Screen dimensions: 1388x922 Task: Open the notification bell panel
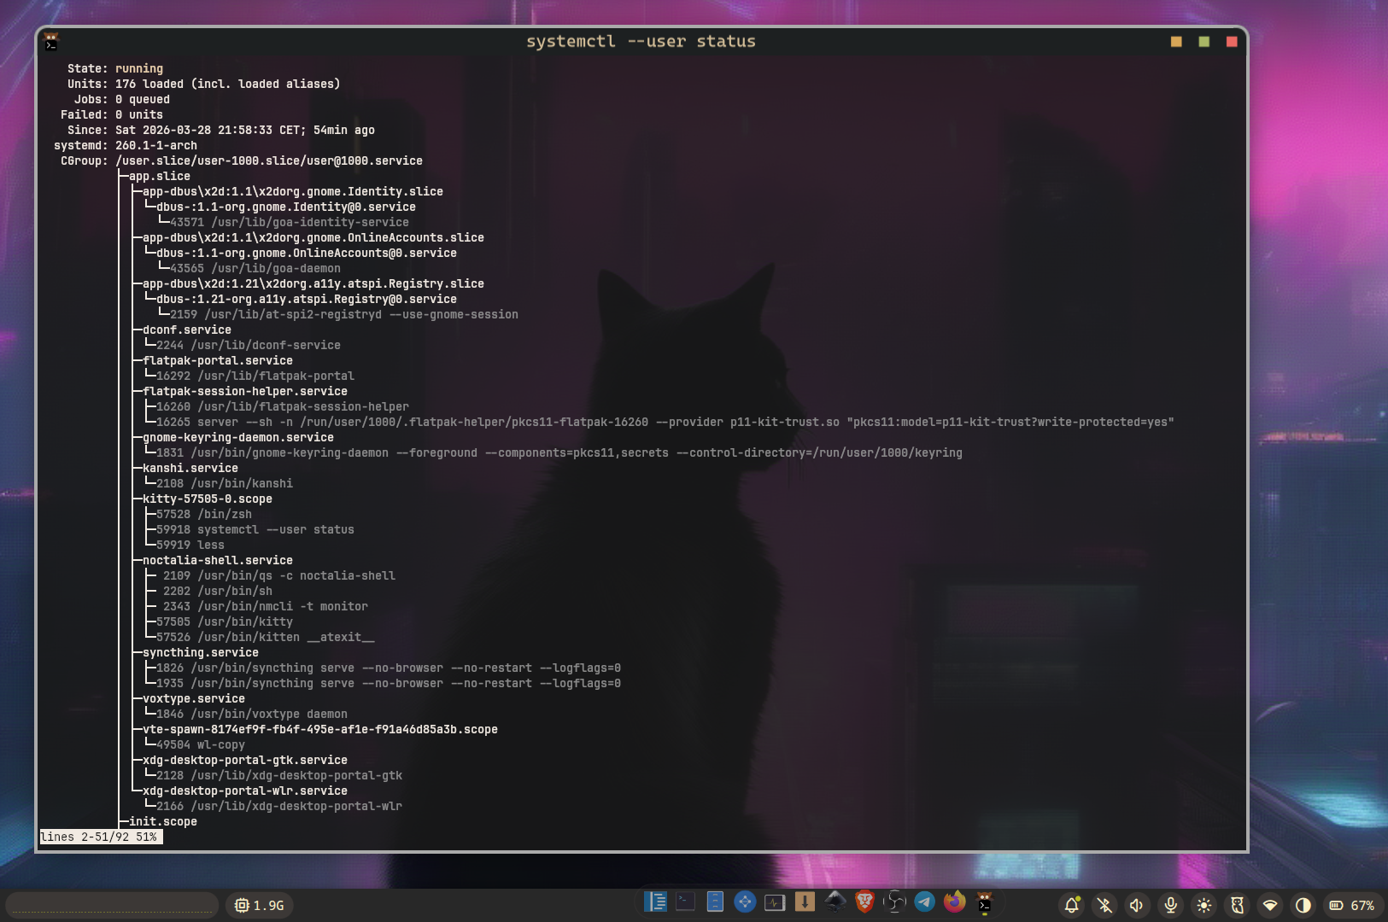point(1072,906)
